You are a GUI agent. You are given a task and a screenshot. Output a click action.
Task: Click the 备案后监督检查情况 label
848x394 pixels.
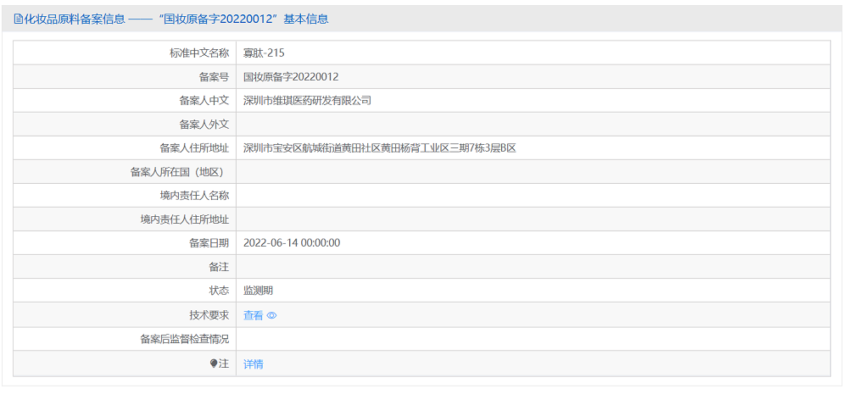click(x=185, y=339)
